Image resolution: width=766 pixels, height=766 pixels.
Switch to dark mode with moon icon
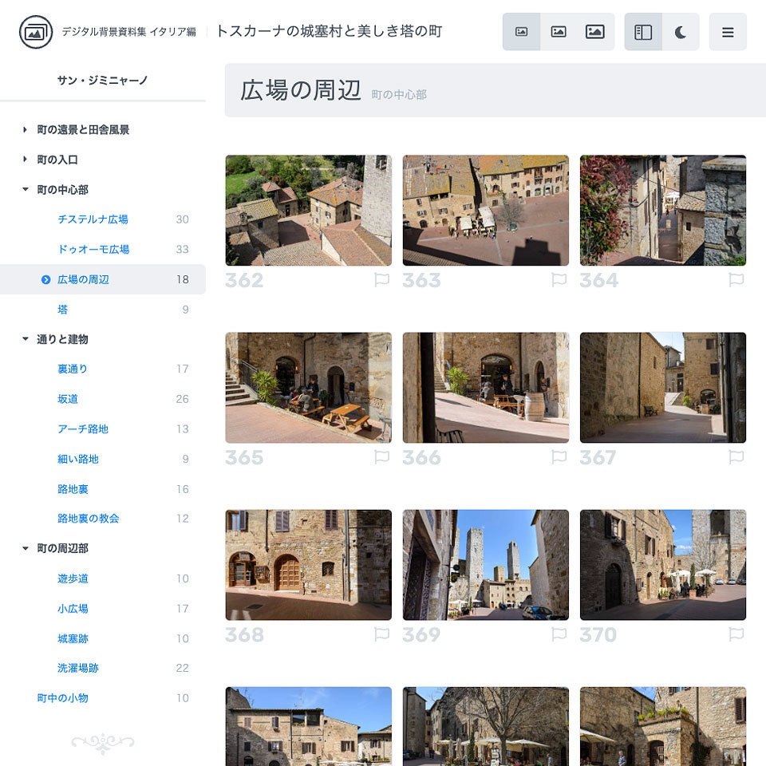[681, 32]
